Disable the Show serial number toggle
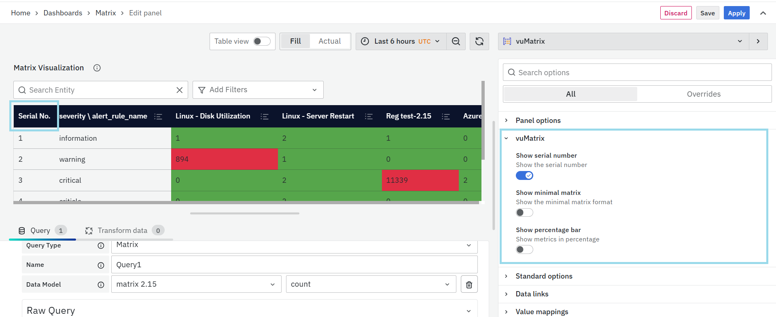 click(x=524, y=175)
